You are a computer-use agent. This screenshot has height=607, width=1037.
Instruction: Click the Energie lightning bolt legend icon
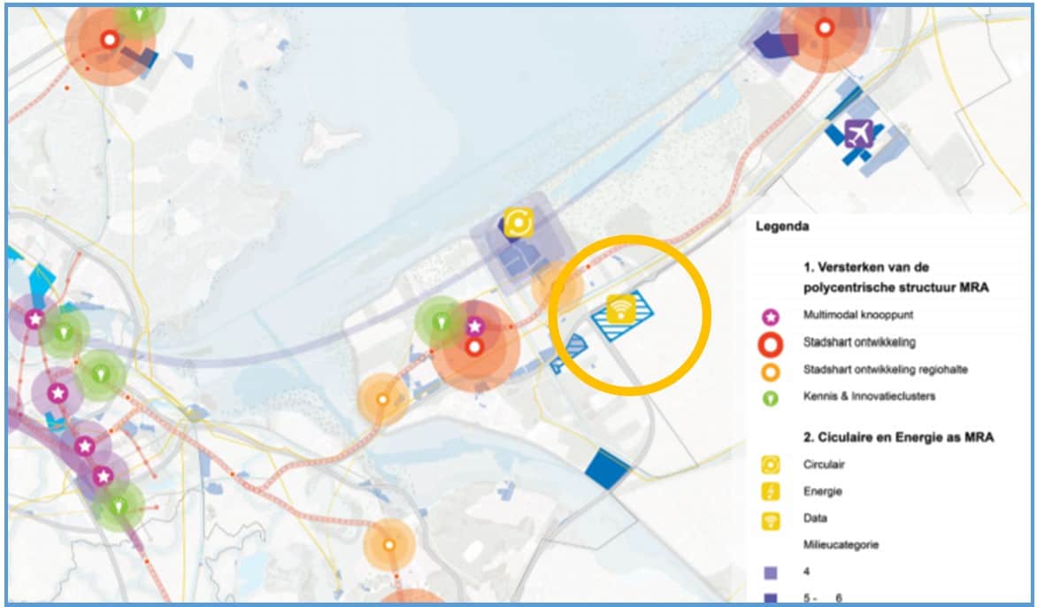(771, 491)
